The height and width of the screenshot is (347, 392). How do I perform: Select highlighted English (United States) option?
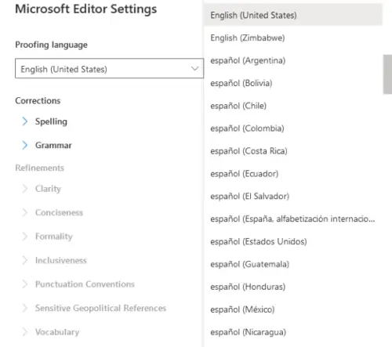point(293,15)
